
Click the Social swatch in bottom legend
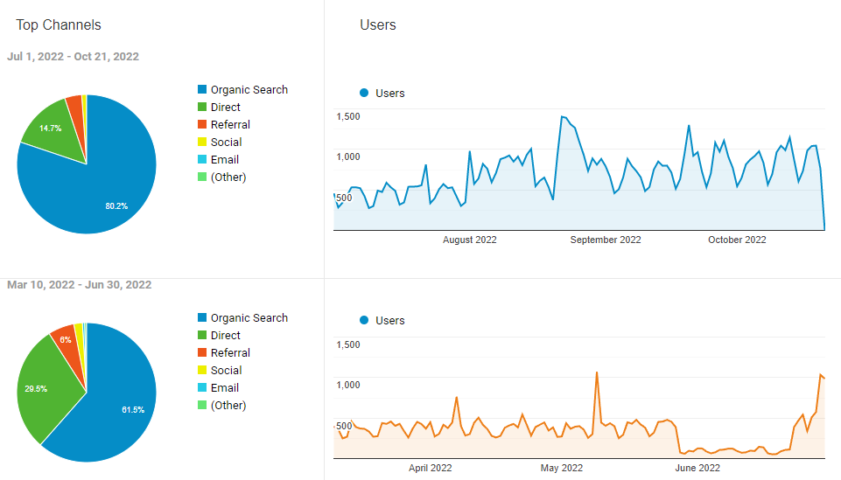202,370
